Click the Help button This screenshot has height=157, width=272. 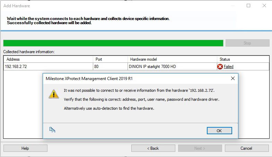pos(25,148)
